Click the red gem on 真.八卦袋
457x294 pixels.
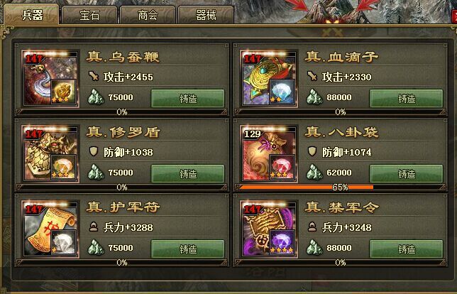(x=282, y=167)
